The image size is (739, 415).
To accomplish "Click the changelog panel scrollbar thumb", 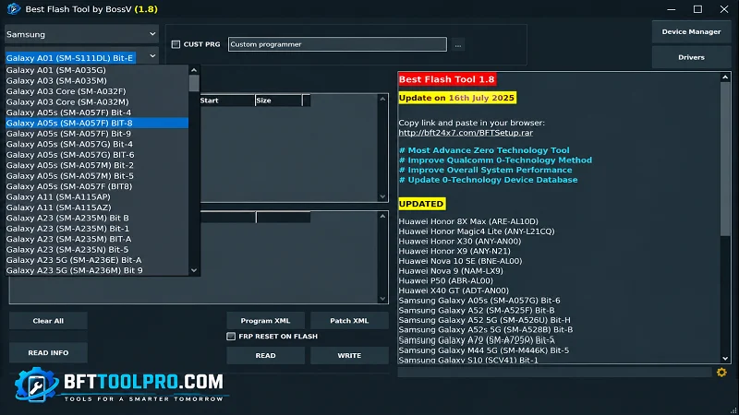I will coord(725,159).
